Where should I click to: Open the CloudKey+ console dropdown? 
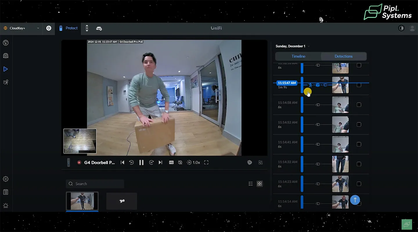pos(21,28)
